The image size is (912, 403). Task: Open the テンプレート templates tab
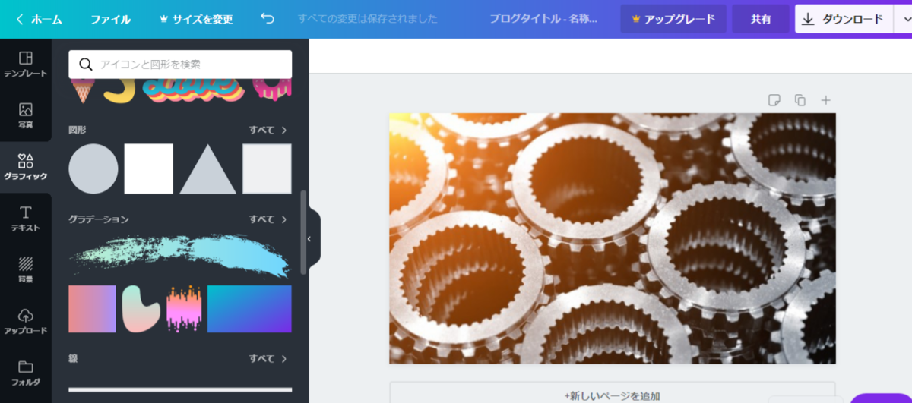pyautogui.click(x=26, y=65)
